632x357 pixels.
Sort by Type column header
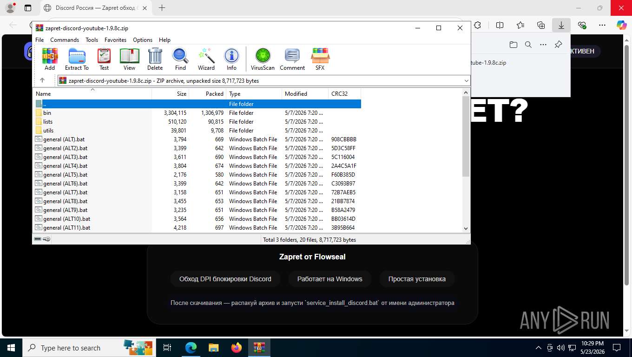pos(254,93)
